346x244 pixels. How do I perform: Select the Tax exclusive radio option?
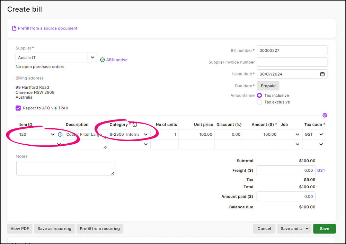259,102
